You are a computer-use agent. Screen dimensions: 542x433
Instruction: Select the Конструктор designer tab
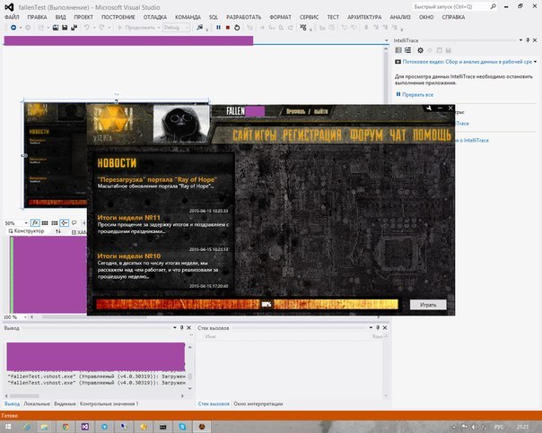point(27,231)
